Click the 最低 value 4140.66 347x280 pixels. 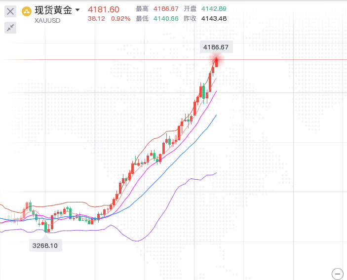coord(166,19)
